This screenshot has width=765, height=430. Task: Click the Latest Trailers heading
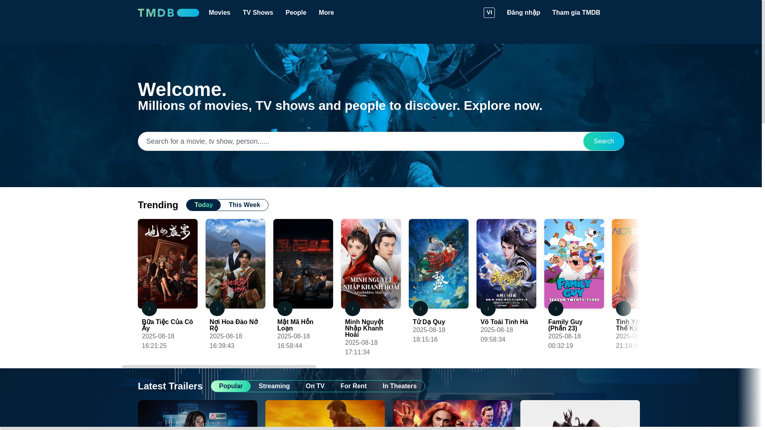tap(171, 386)
